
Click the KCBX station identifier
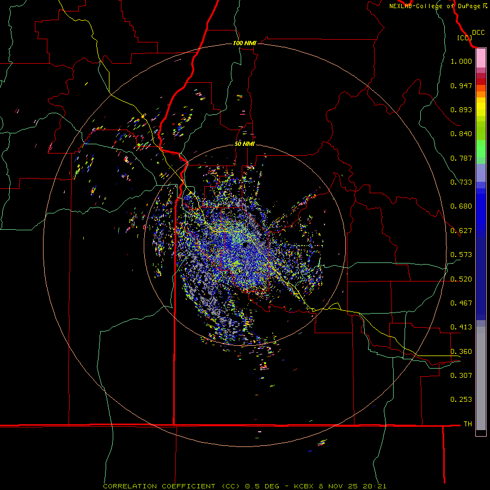pos(304,486)
